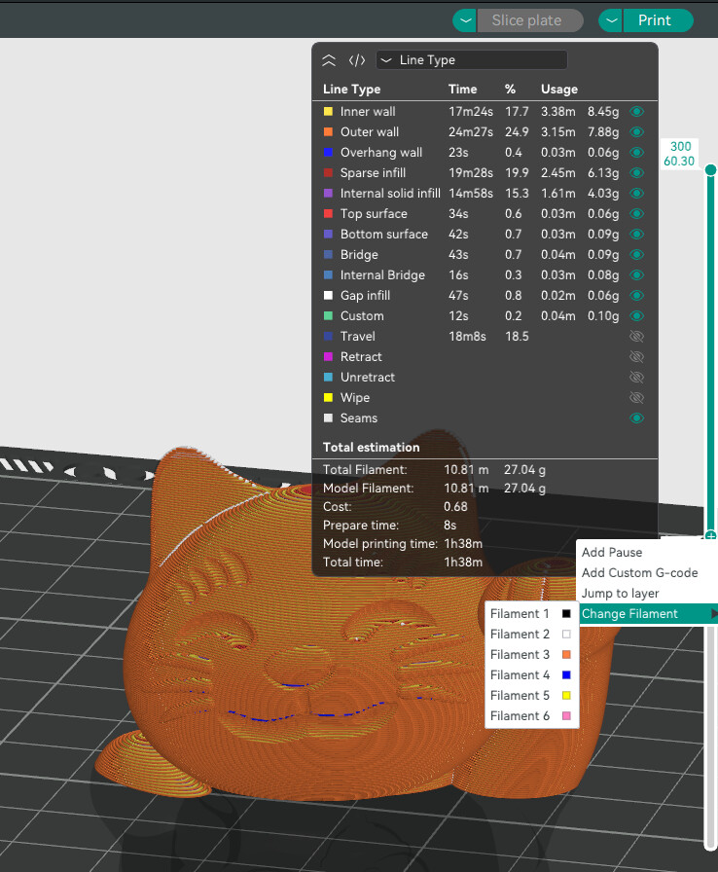The image size is (718, 872).
Task: Click the layer number 300 label
Action: pos(680,147)
